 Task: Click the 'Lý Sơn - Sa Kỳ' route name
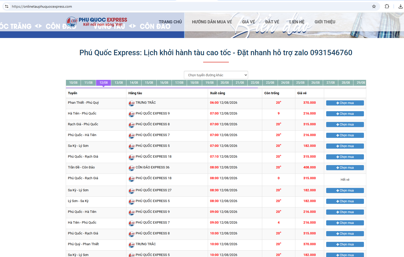point(78,201)
